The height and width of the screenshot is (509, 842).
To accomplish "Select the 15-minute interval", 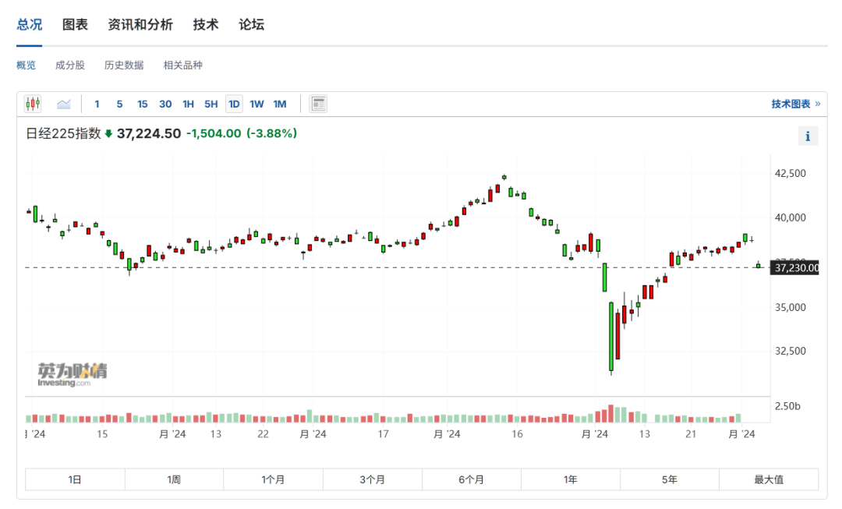I will (142, 104).
